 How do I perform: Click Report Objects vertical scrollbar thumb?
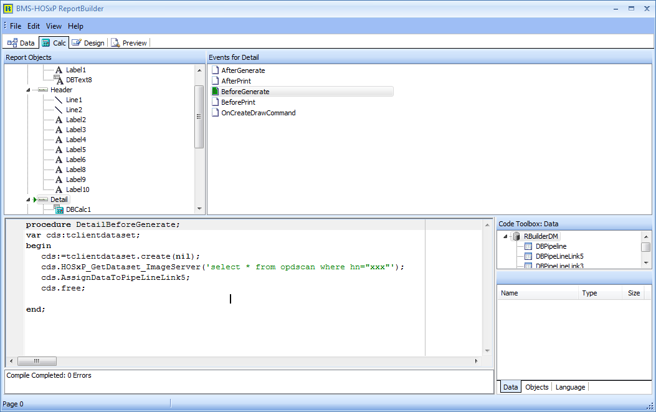click(199, 117)
